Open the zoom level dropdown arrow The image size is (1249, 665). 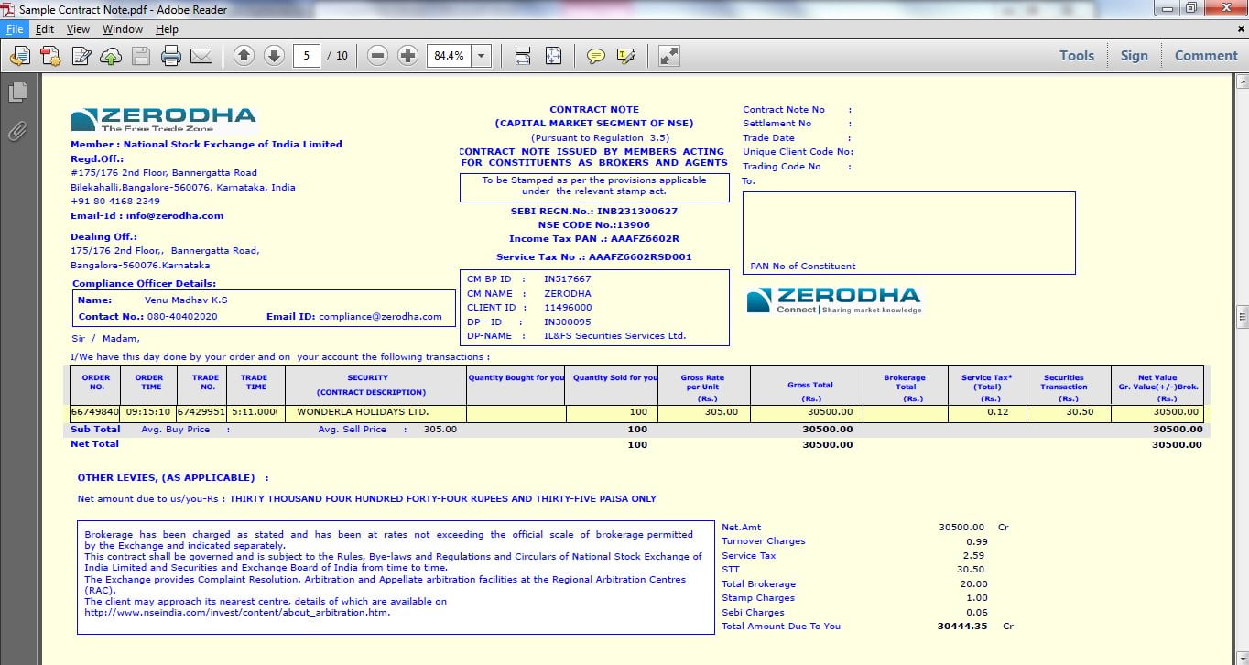(482, 56)
